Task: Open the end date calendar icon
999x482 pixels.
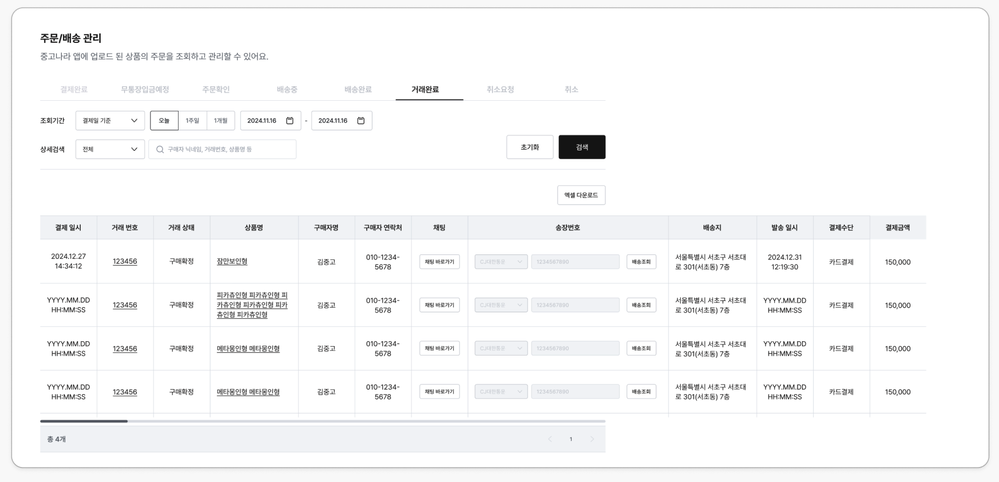Action: (361, 121)
